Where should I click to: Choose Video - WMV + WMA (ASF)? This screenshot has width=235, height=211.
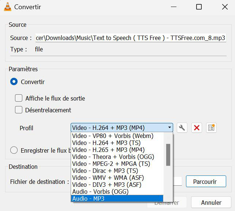[x=117, y=178]
